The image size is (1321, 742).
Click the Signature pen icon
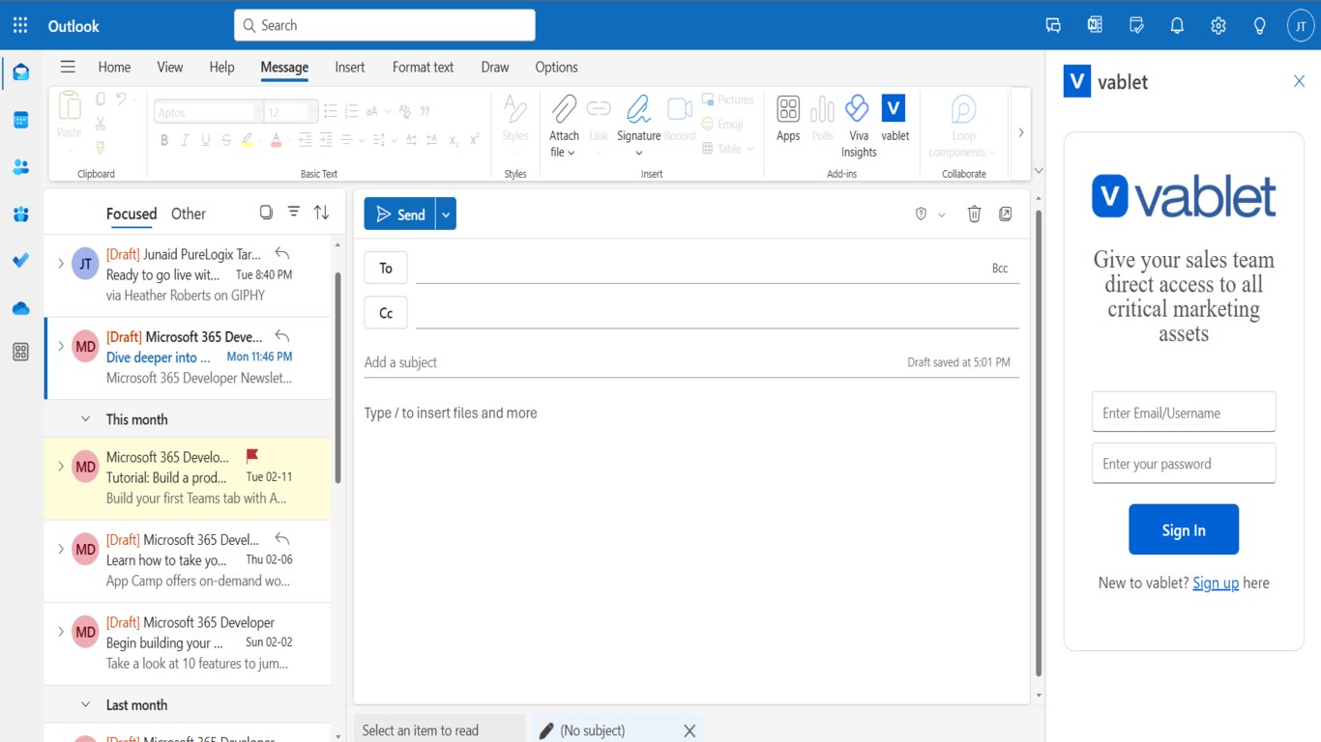click(x=638, y=109)
